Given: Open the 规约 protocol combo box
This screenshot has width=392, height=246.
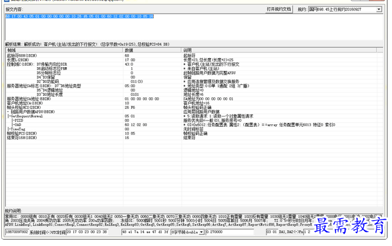Looking at the screenshot, I should [x=345, y=10].
